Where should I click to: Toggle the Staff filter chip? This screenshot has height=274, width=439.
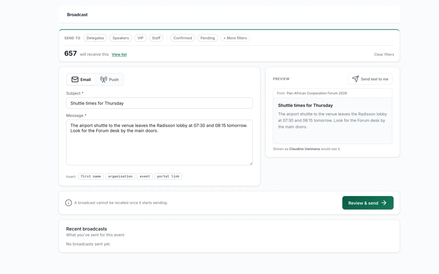(156, 38)
